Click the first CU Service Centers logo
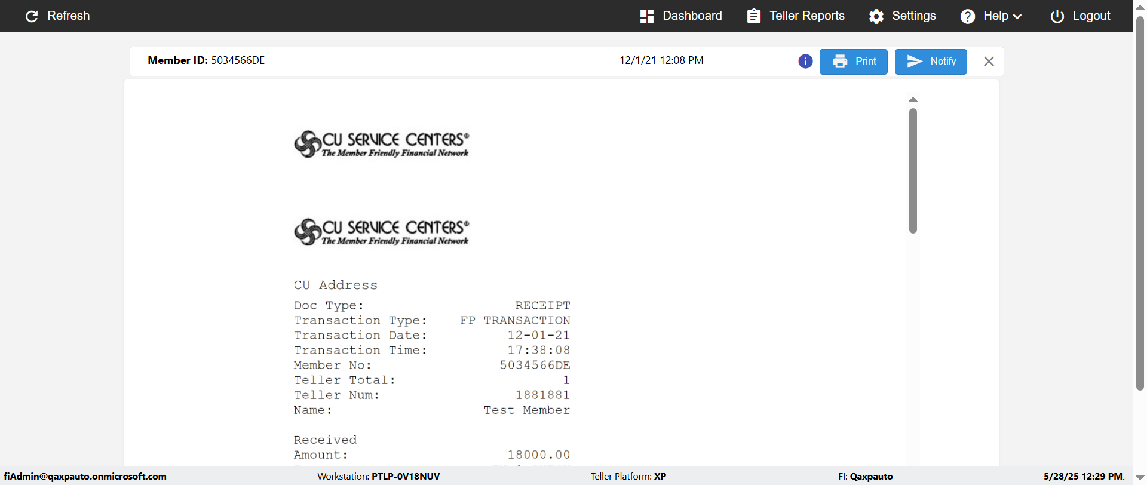 382,144
